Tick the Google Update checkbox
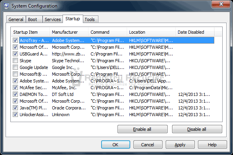This screenshot has height=155, width=233. point(15,67)
